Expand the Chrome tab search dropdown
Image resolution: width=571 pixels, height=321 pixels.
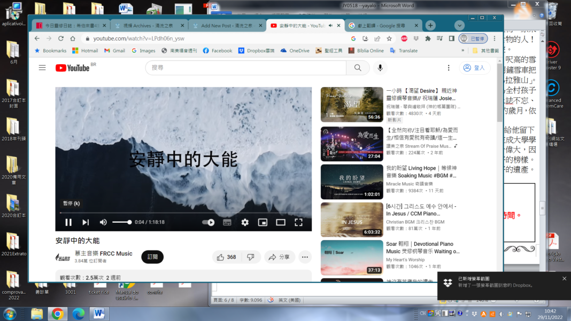pyautogui.click(x=459, y=26)
